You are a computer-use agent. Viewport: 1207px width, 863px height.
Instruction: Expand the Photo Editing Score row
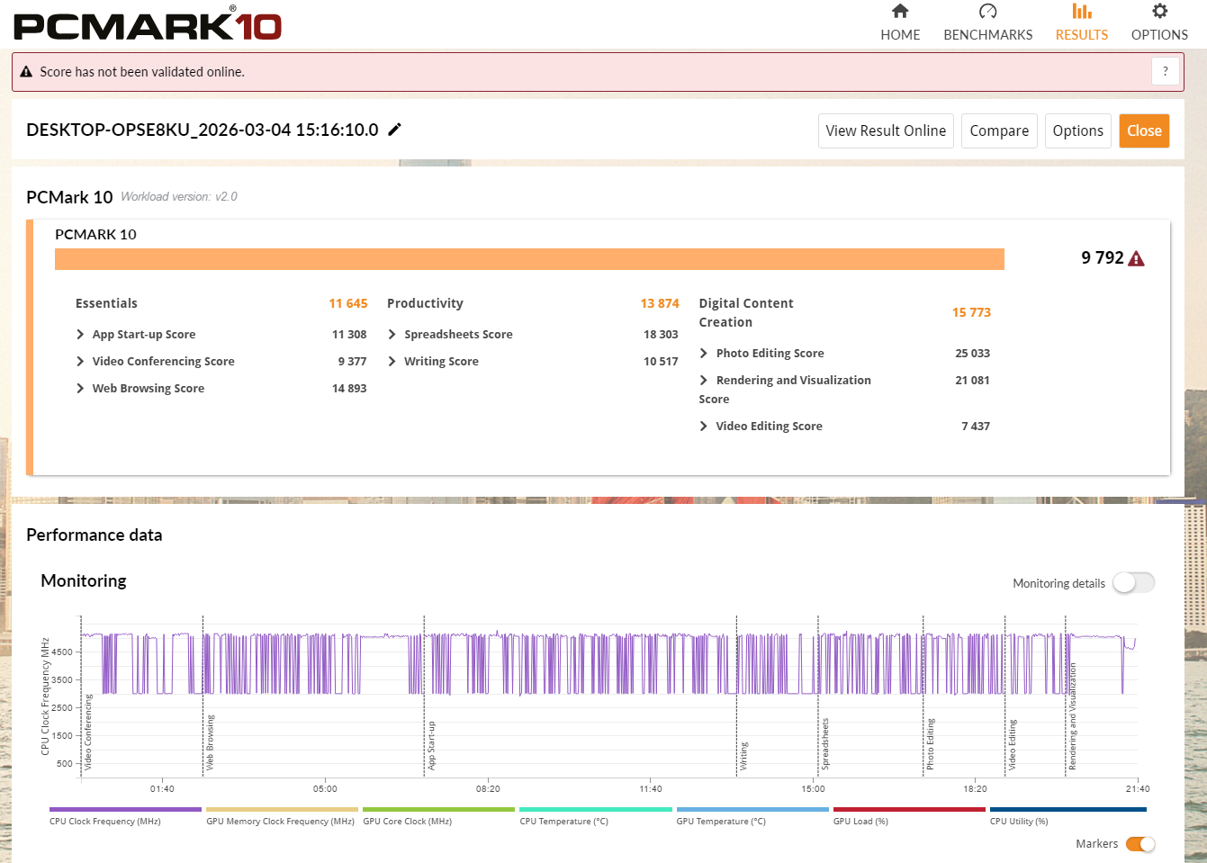(x=704, y=354)
